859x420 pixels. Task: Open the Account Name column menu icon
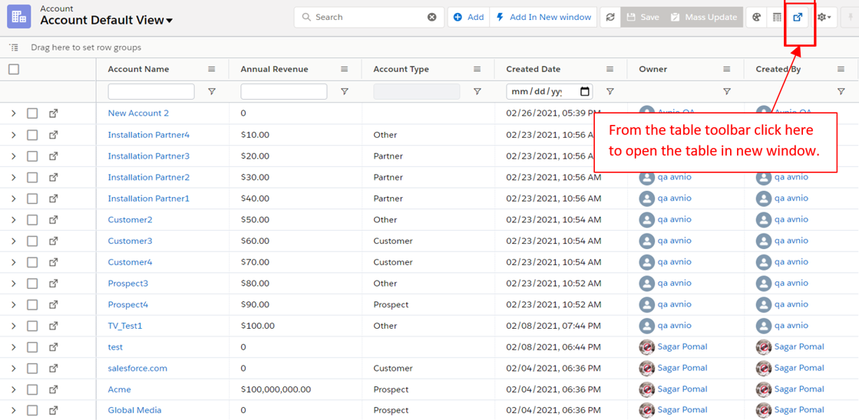click(212, 69)
